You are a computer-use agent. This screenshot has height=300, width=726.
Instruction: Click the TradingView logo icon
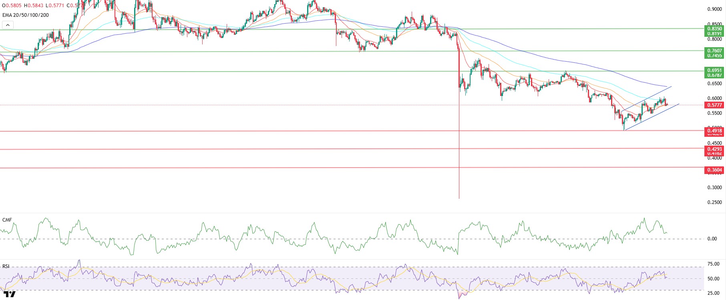pos(9,294)
